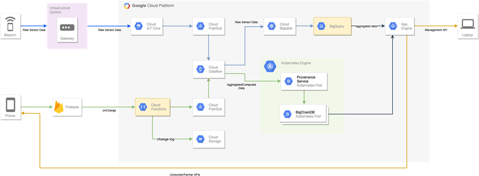This screenshot has height=176, width=479.
Task: Select the Cloud Storage icon
Action: coord(200,139)
